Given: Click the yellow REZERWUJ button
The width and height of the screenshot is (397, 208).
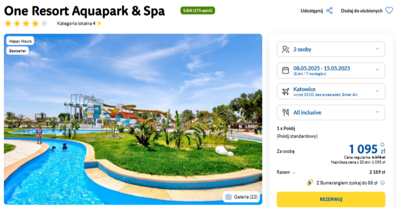Looking at the screenshot, I should (x=331, y=200).
